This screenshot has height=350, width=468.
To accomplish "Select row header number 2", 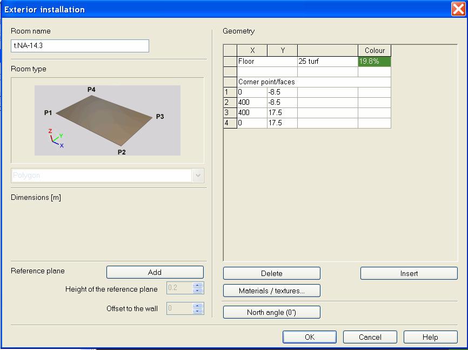I will [x=230, y=103].
